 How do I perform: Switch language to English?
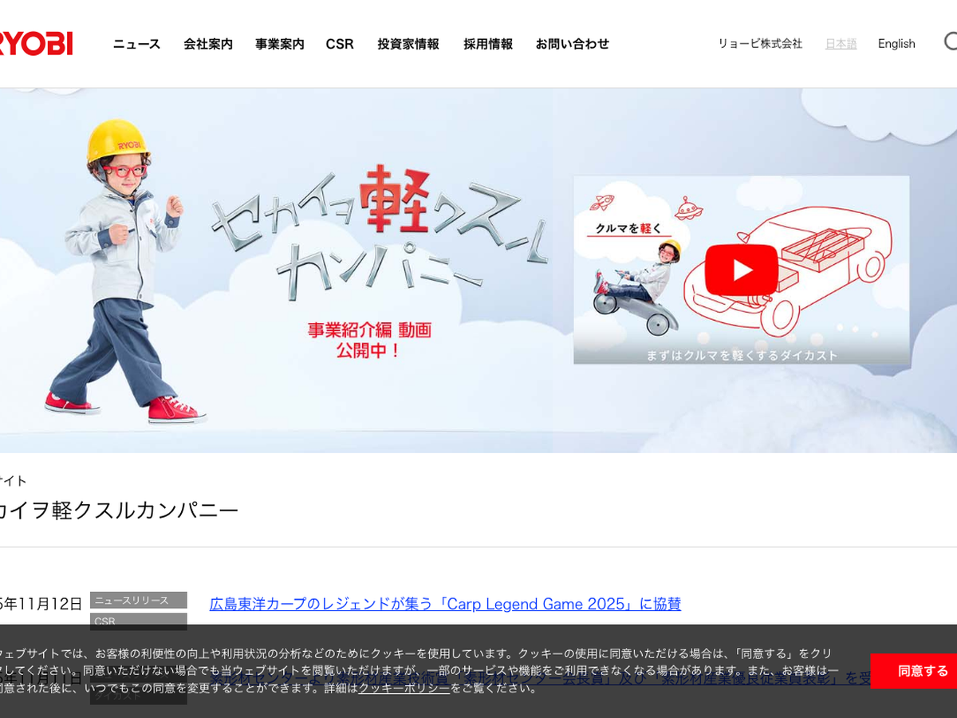896,44
